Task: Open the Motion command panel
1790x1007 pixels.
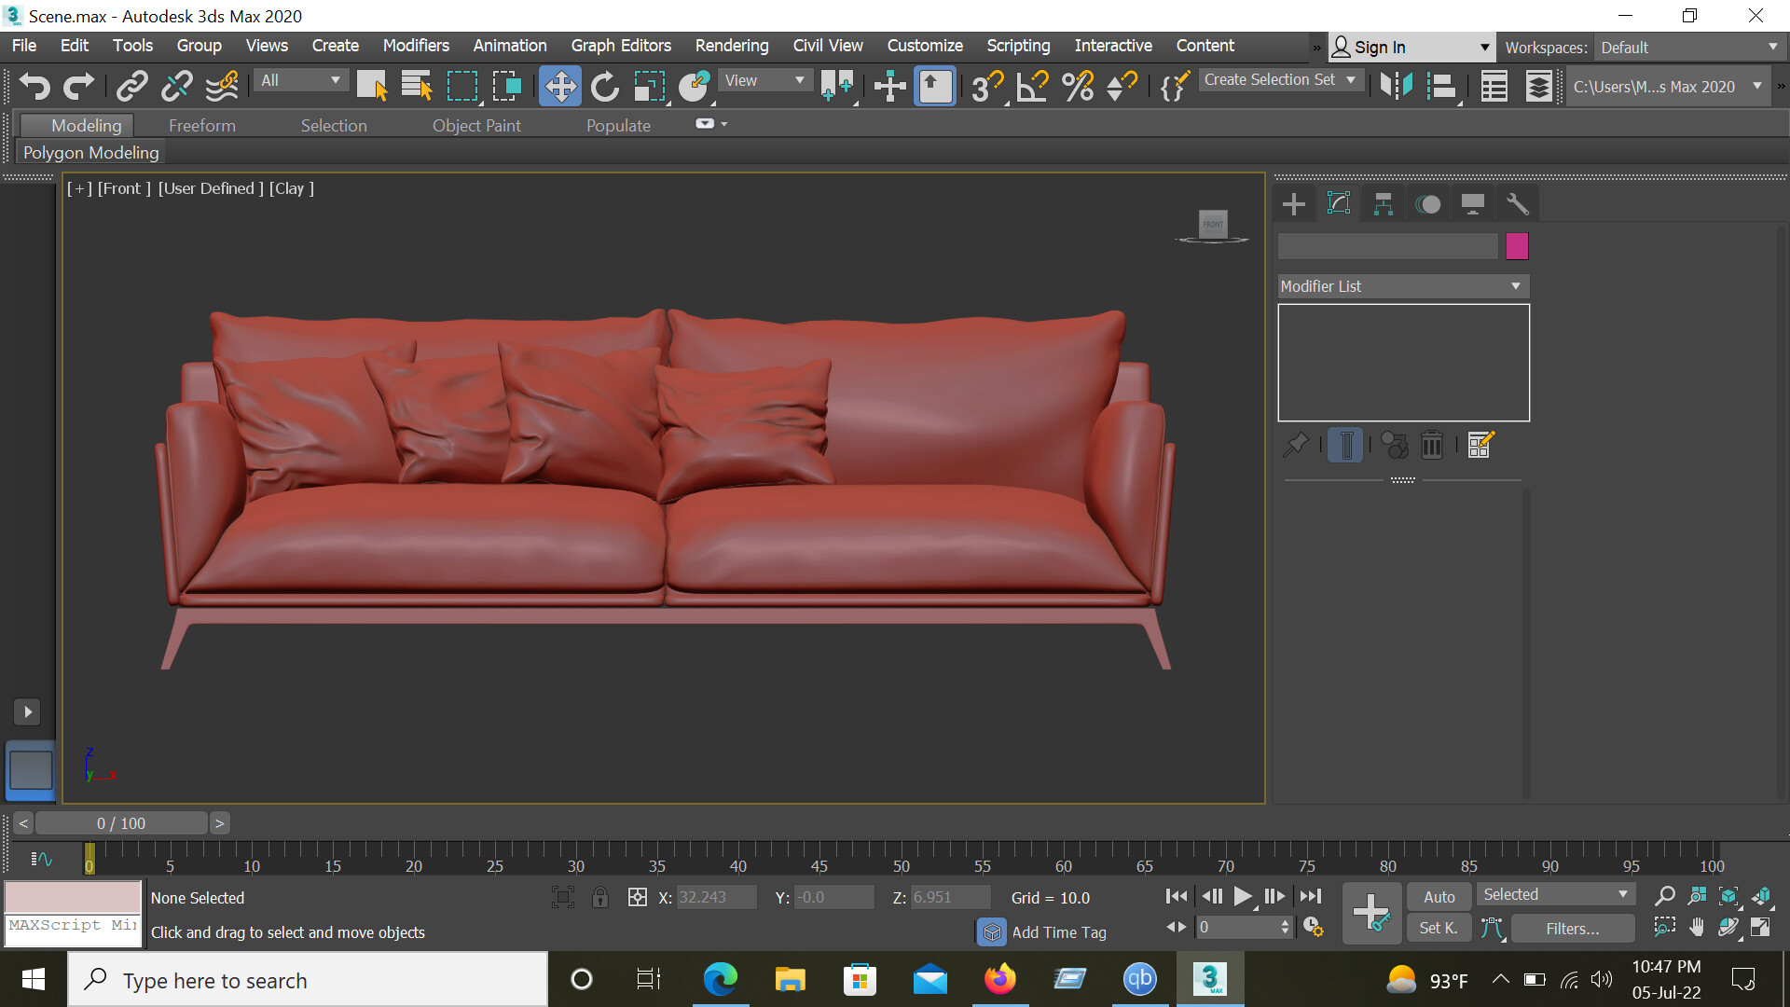Action: [x=1427, y=203]
